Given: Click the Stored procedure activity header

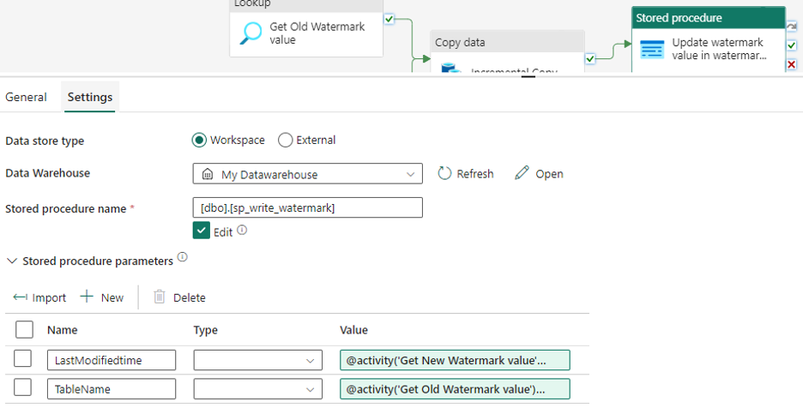Looking at the screenshot, I should tap(709, 18).
